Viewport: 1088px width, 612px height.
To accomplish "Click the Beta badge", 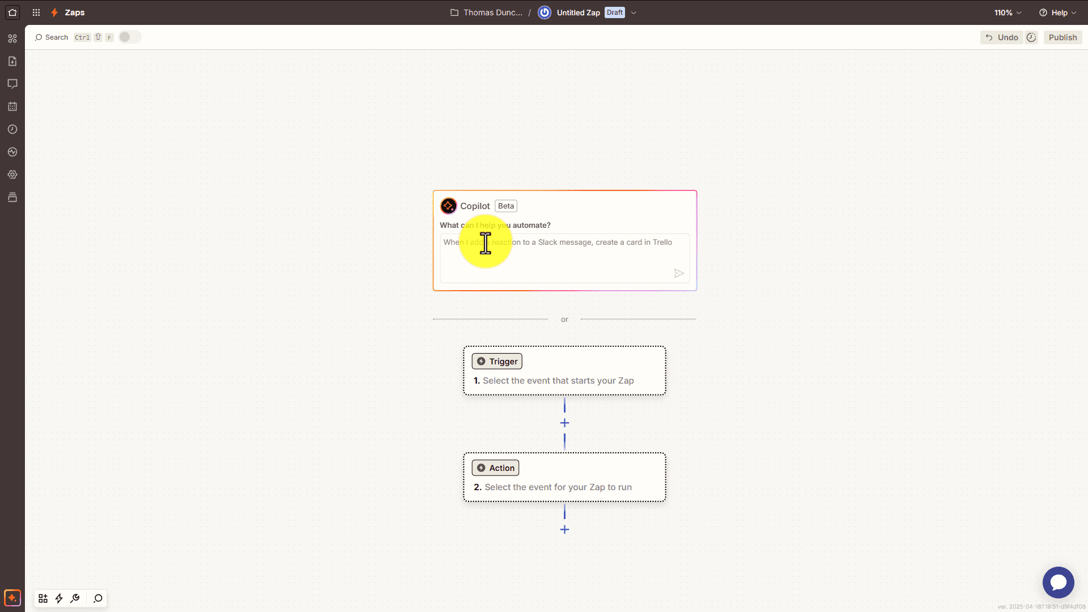I will 506,206.
